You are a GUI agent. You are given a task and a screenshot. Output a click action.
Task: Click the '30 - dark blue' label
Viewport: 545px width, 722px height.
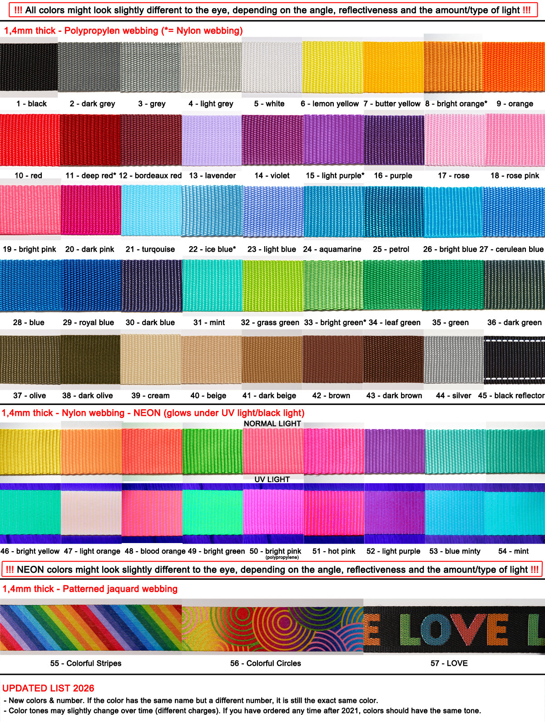click(150, 322)
